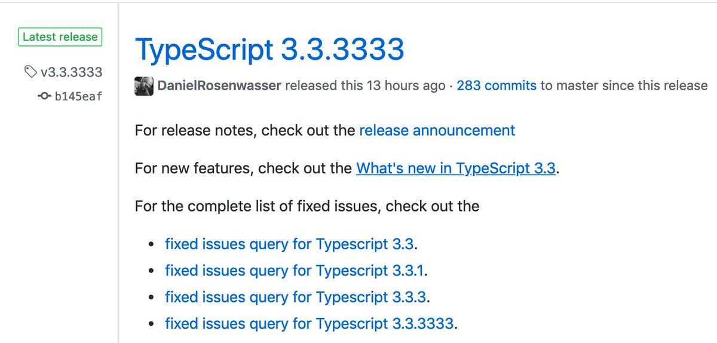Screen dimensions: 717x343
Task: Click the commit icon beside b145eaf
Action: tap(44, 96)
